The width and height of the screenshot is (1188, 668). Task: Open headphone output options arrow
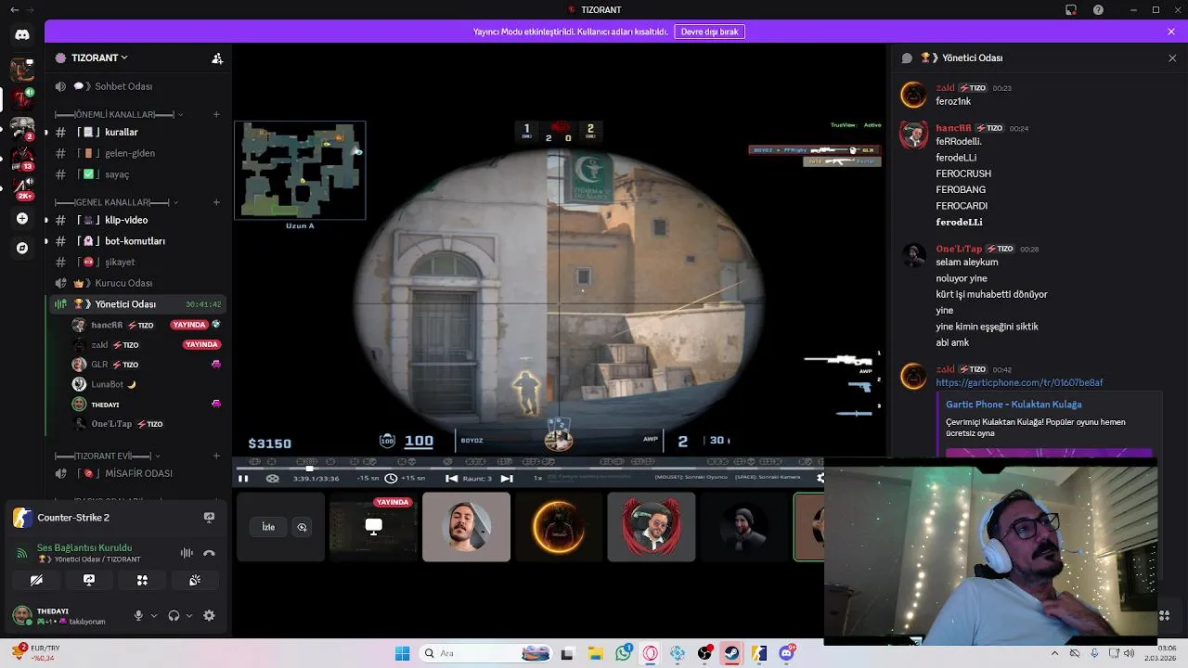click(x=189, y=615)
